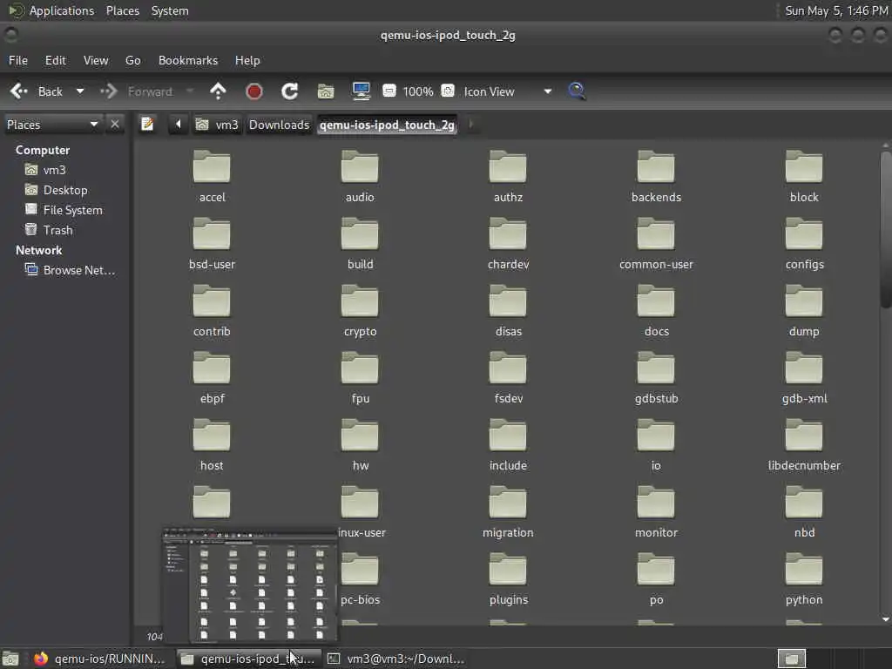Image resolution: width=892 pixels, height=669 pixels.
Task: Select the include folder icon
Action: 508,436
